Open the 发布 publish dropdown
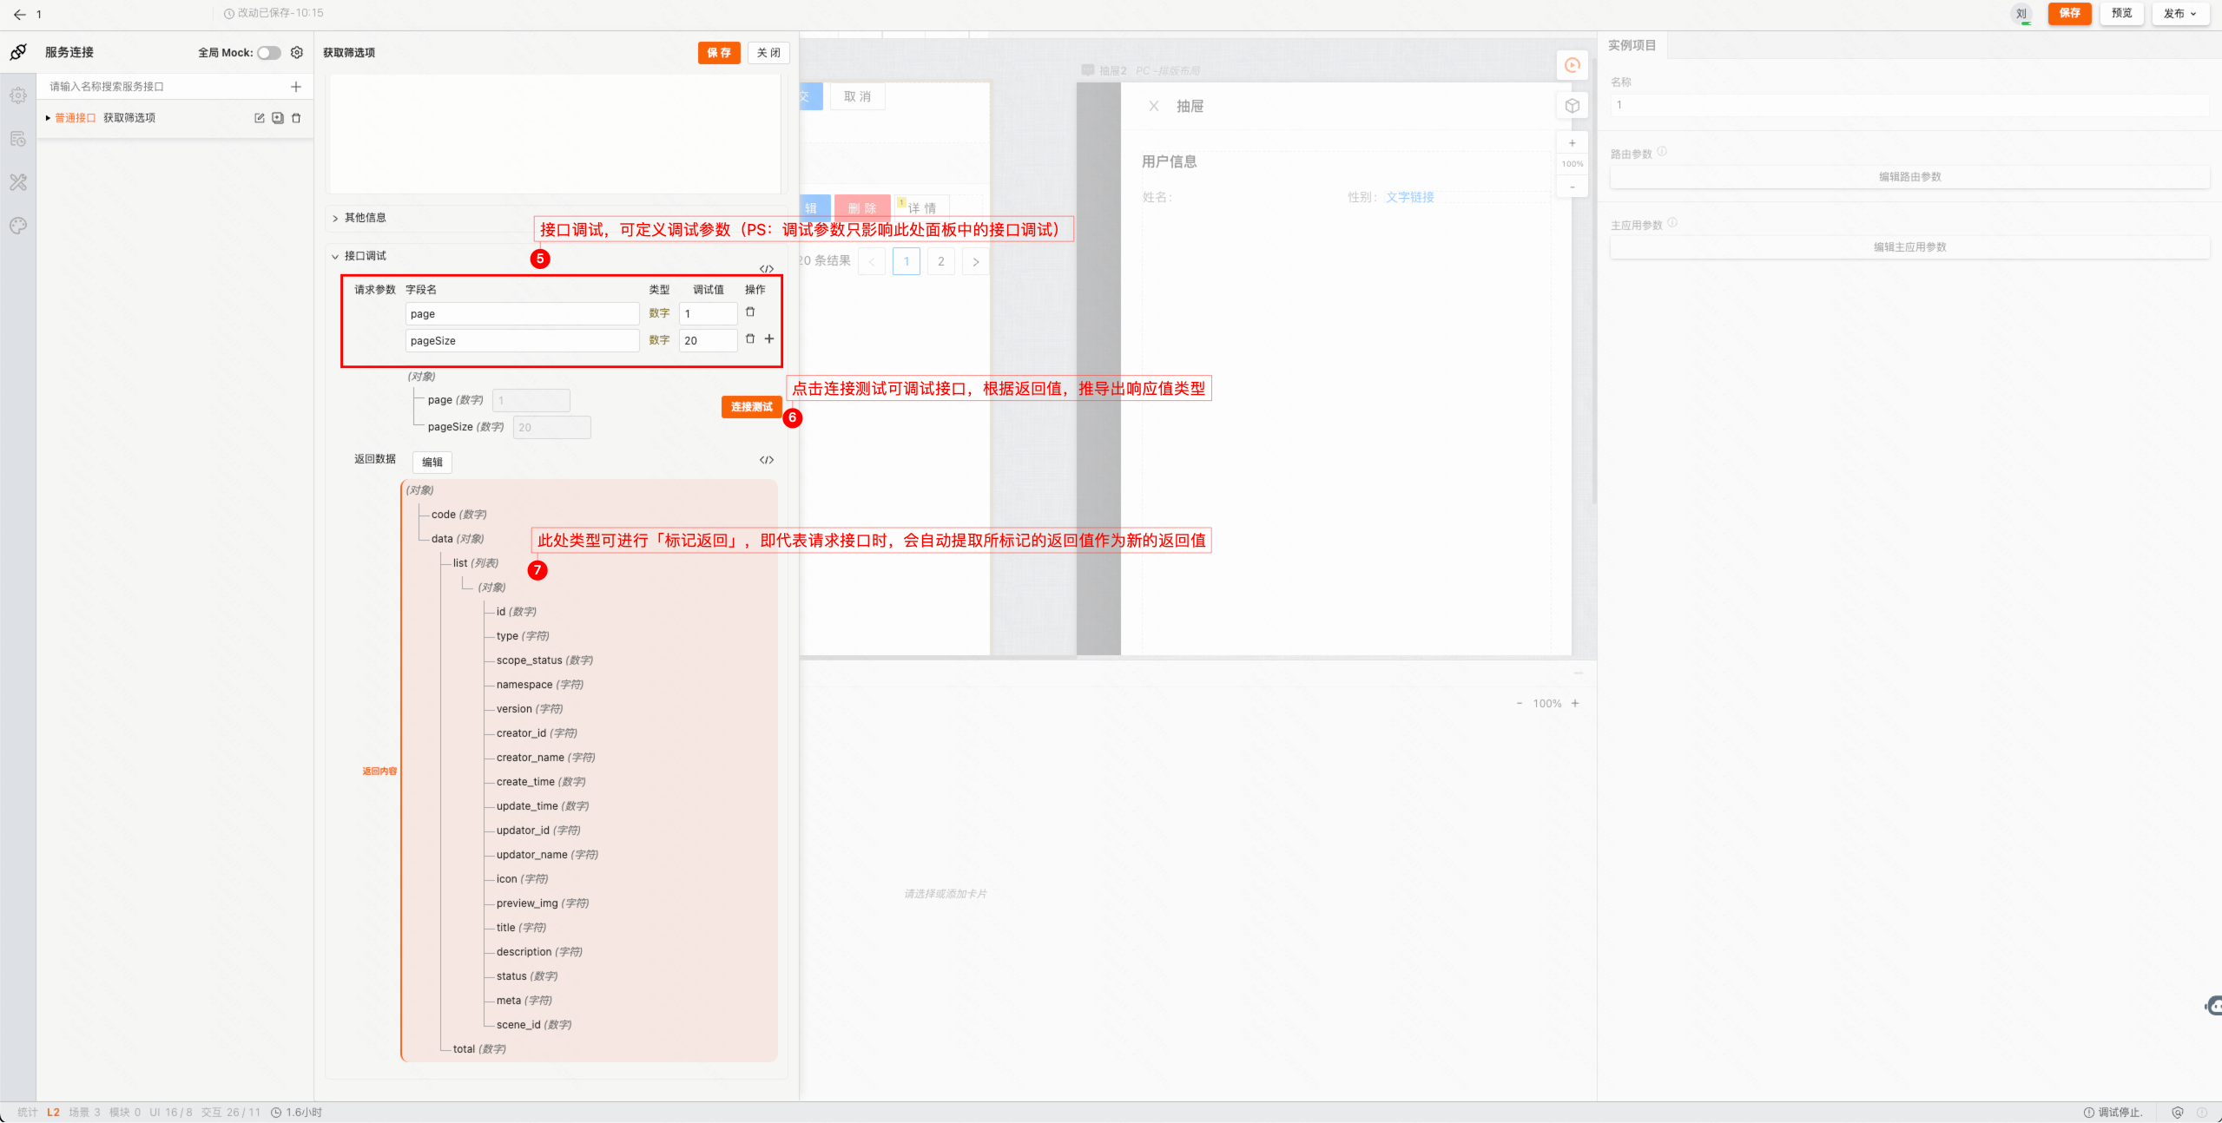The image size is (2222, 1123). pos(2180,13)
